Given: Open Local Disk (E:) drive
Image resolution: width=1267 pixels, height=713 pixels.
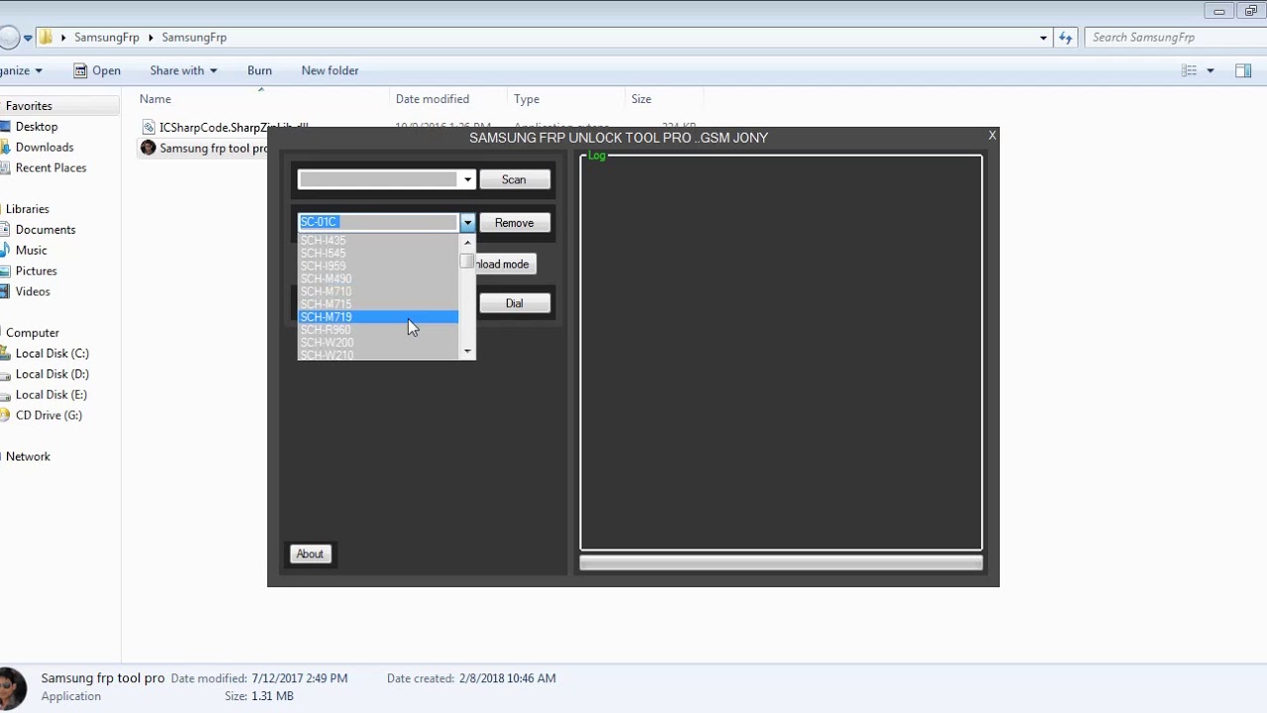Looking at the screenshot, I should 51,395.
